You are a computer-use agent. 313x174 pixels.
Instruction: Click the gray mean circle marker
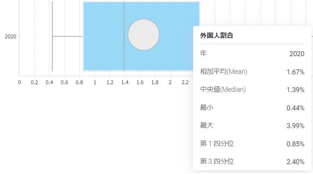143,35
